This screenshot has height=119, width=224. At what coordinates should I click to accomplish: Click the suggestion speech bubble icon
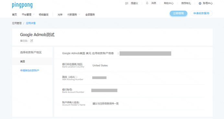coord(127,4)
